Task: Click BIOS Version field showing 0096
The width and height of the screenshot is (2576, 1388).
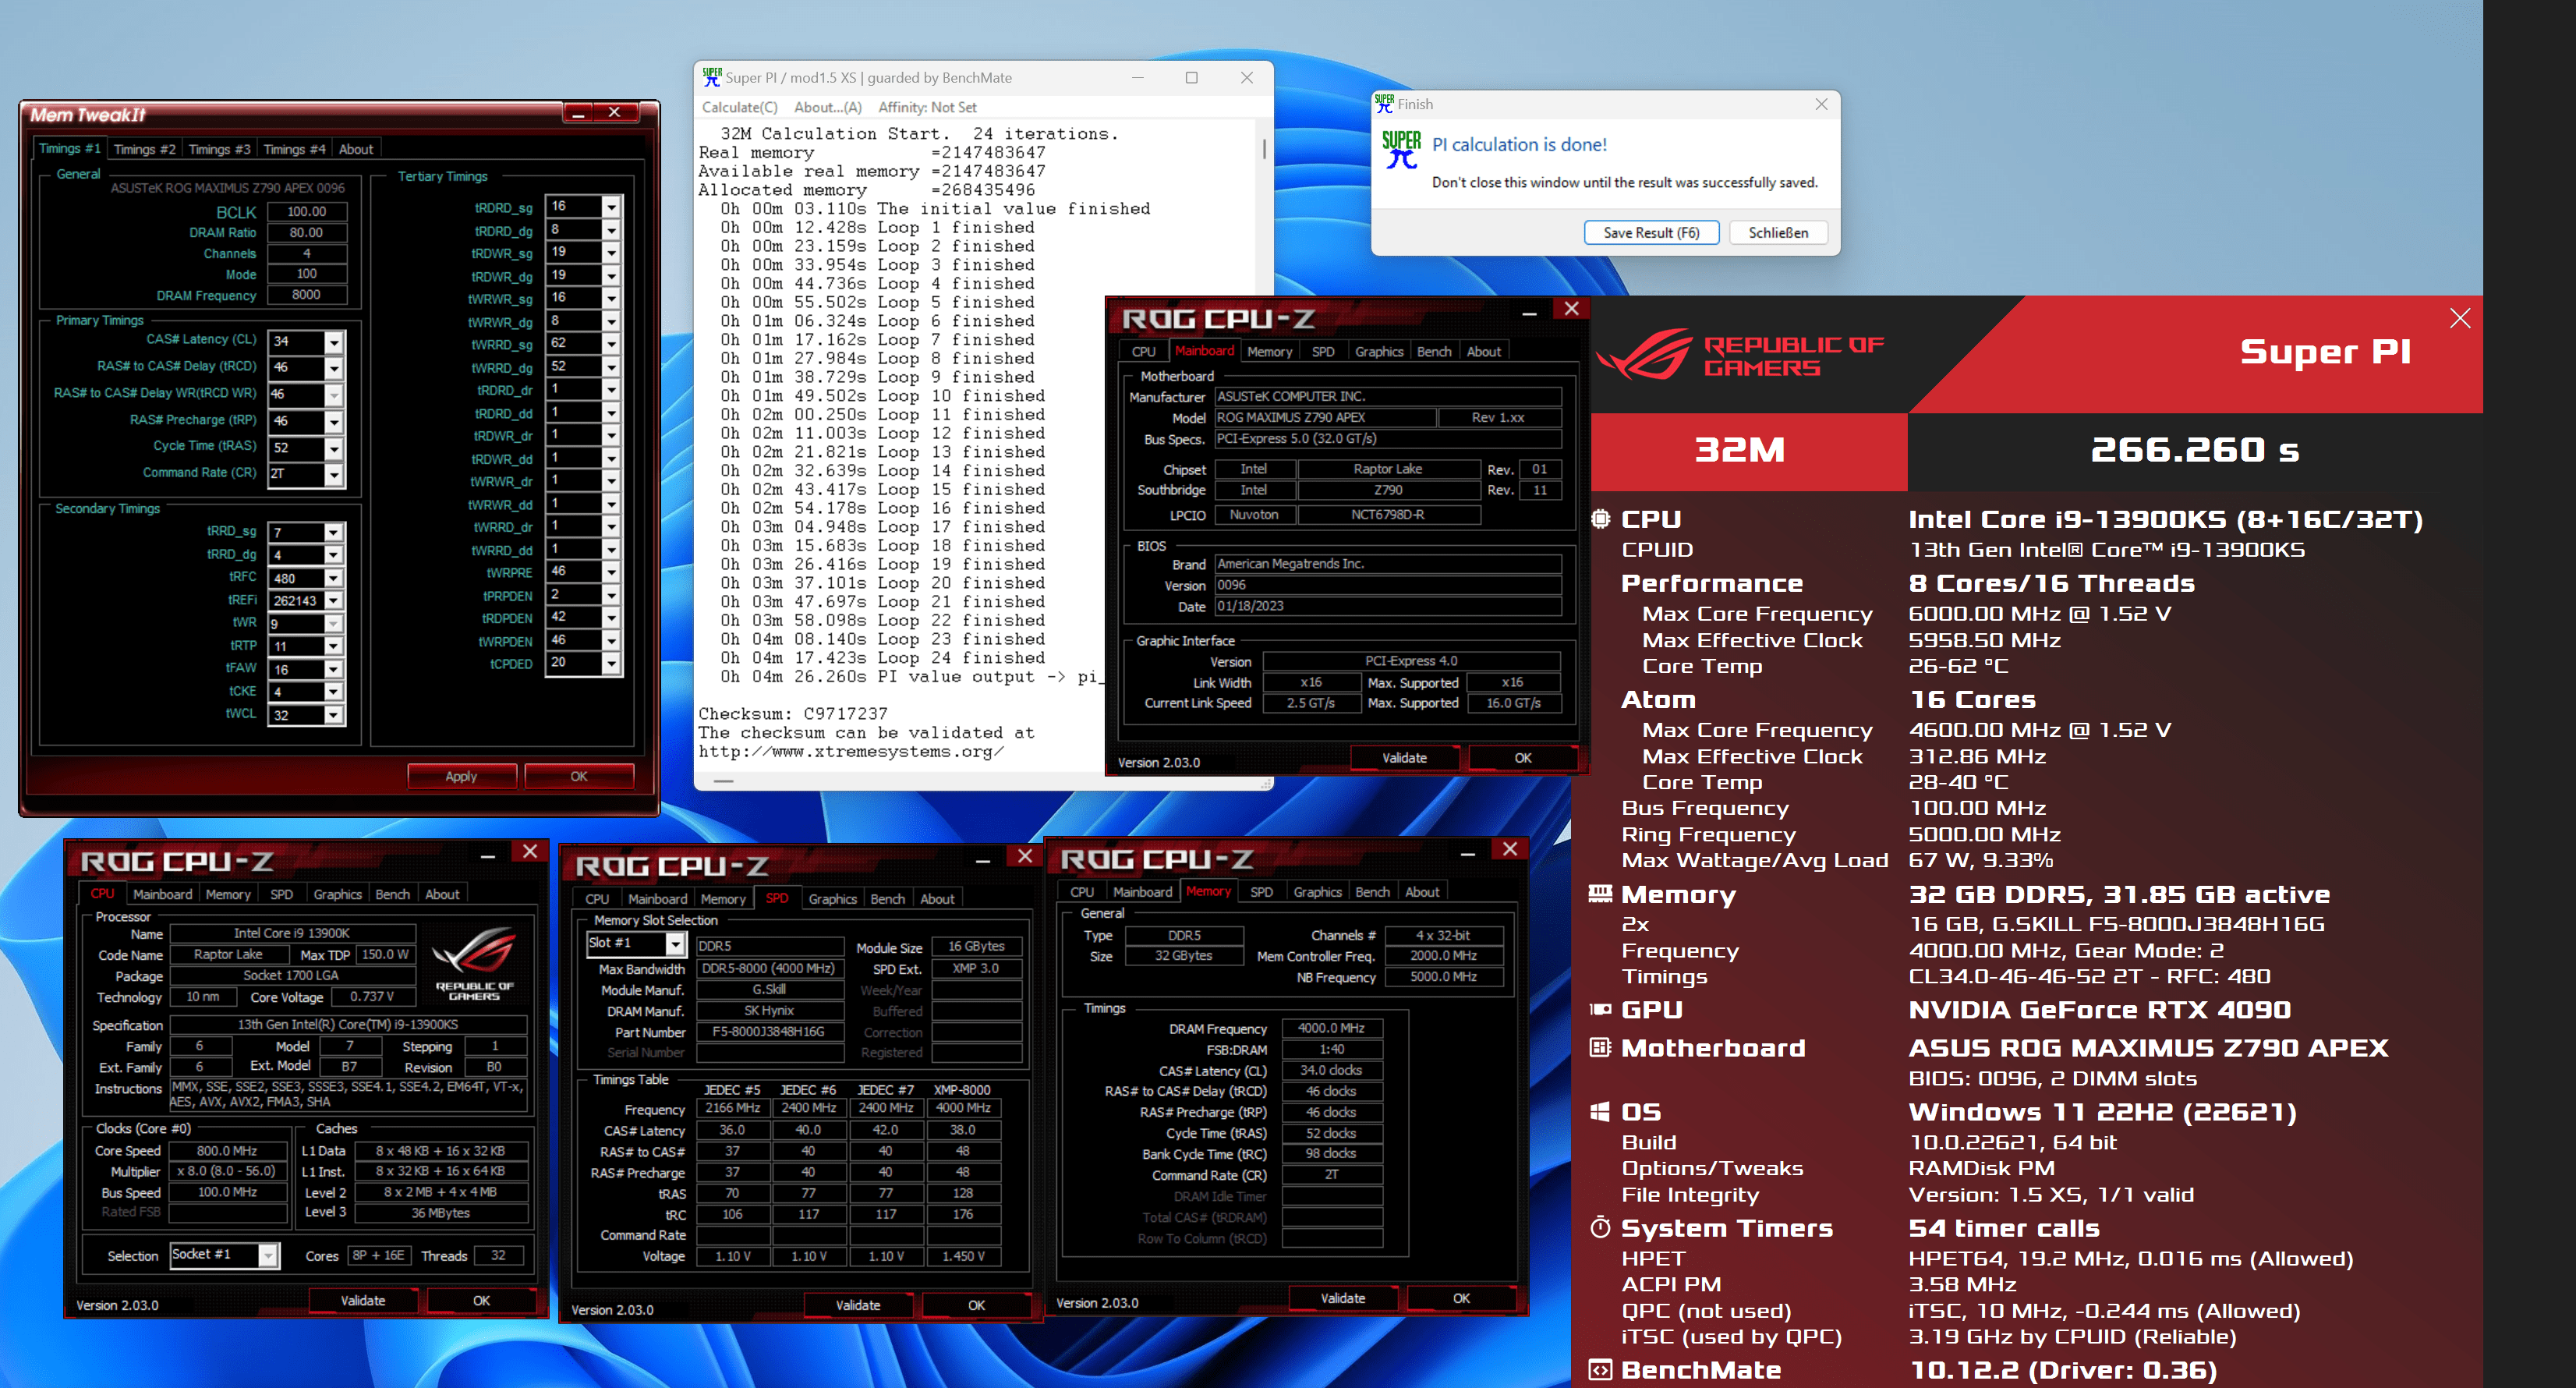Action: [x=1387, y=585]
